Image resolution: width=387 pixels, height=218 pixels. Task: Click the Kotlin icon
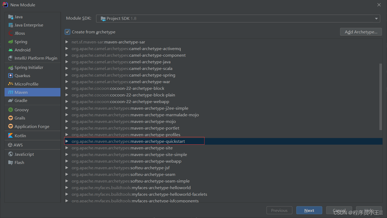coord(11,136)
